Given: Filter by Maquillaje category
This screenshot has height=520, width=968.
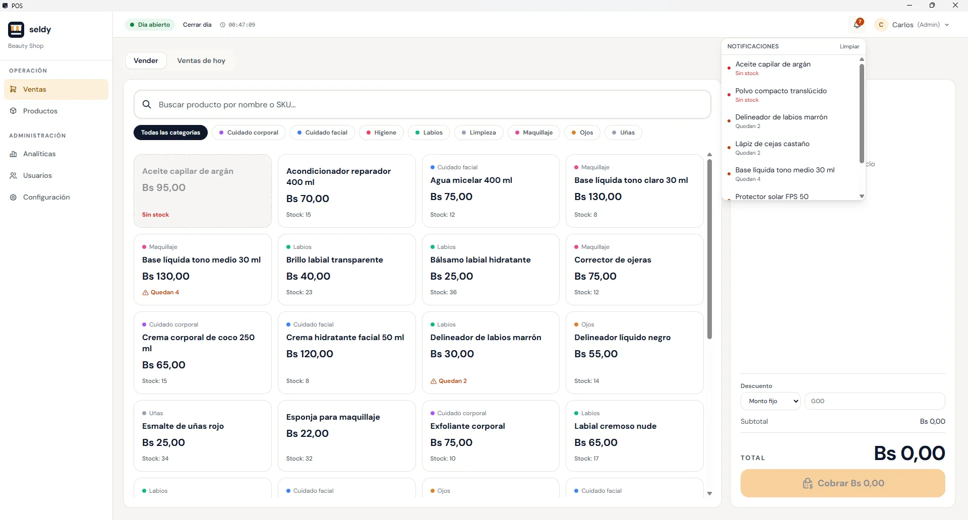Looking at the screenshot, I should (534, 133).
